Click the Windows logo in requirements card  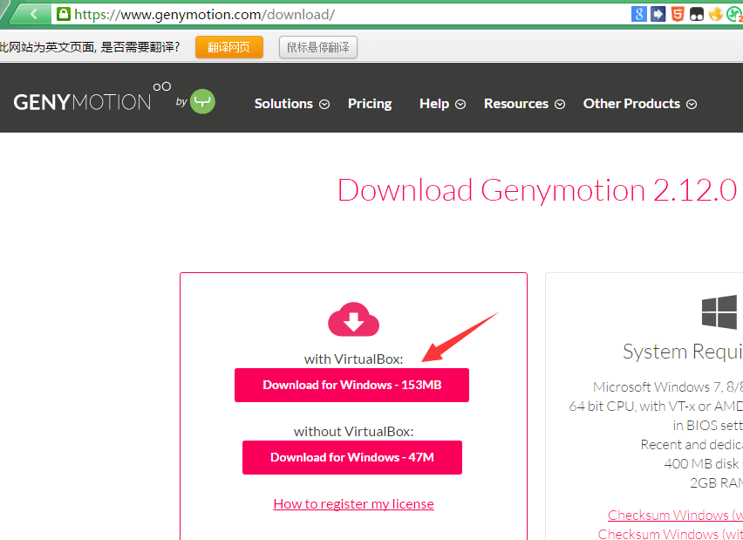719,312
